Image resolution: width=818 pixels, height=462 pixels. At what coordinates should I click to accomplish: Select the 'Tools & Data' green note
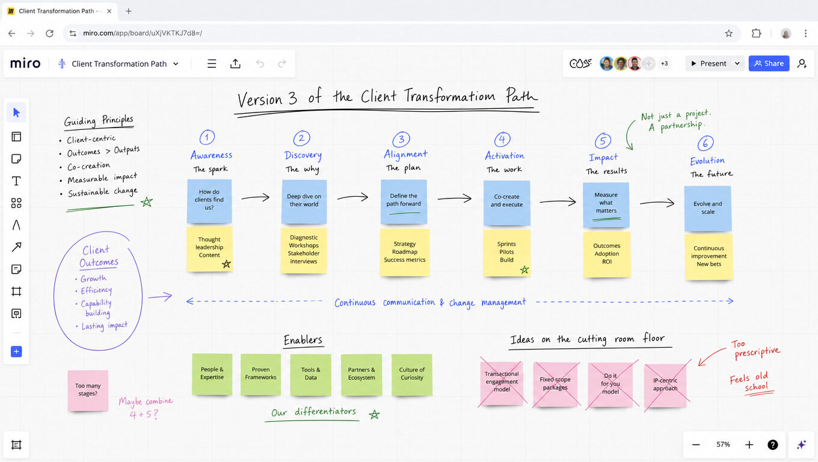pos(311,374)
